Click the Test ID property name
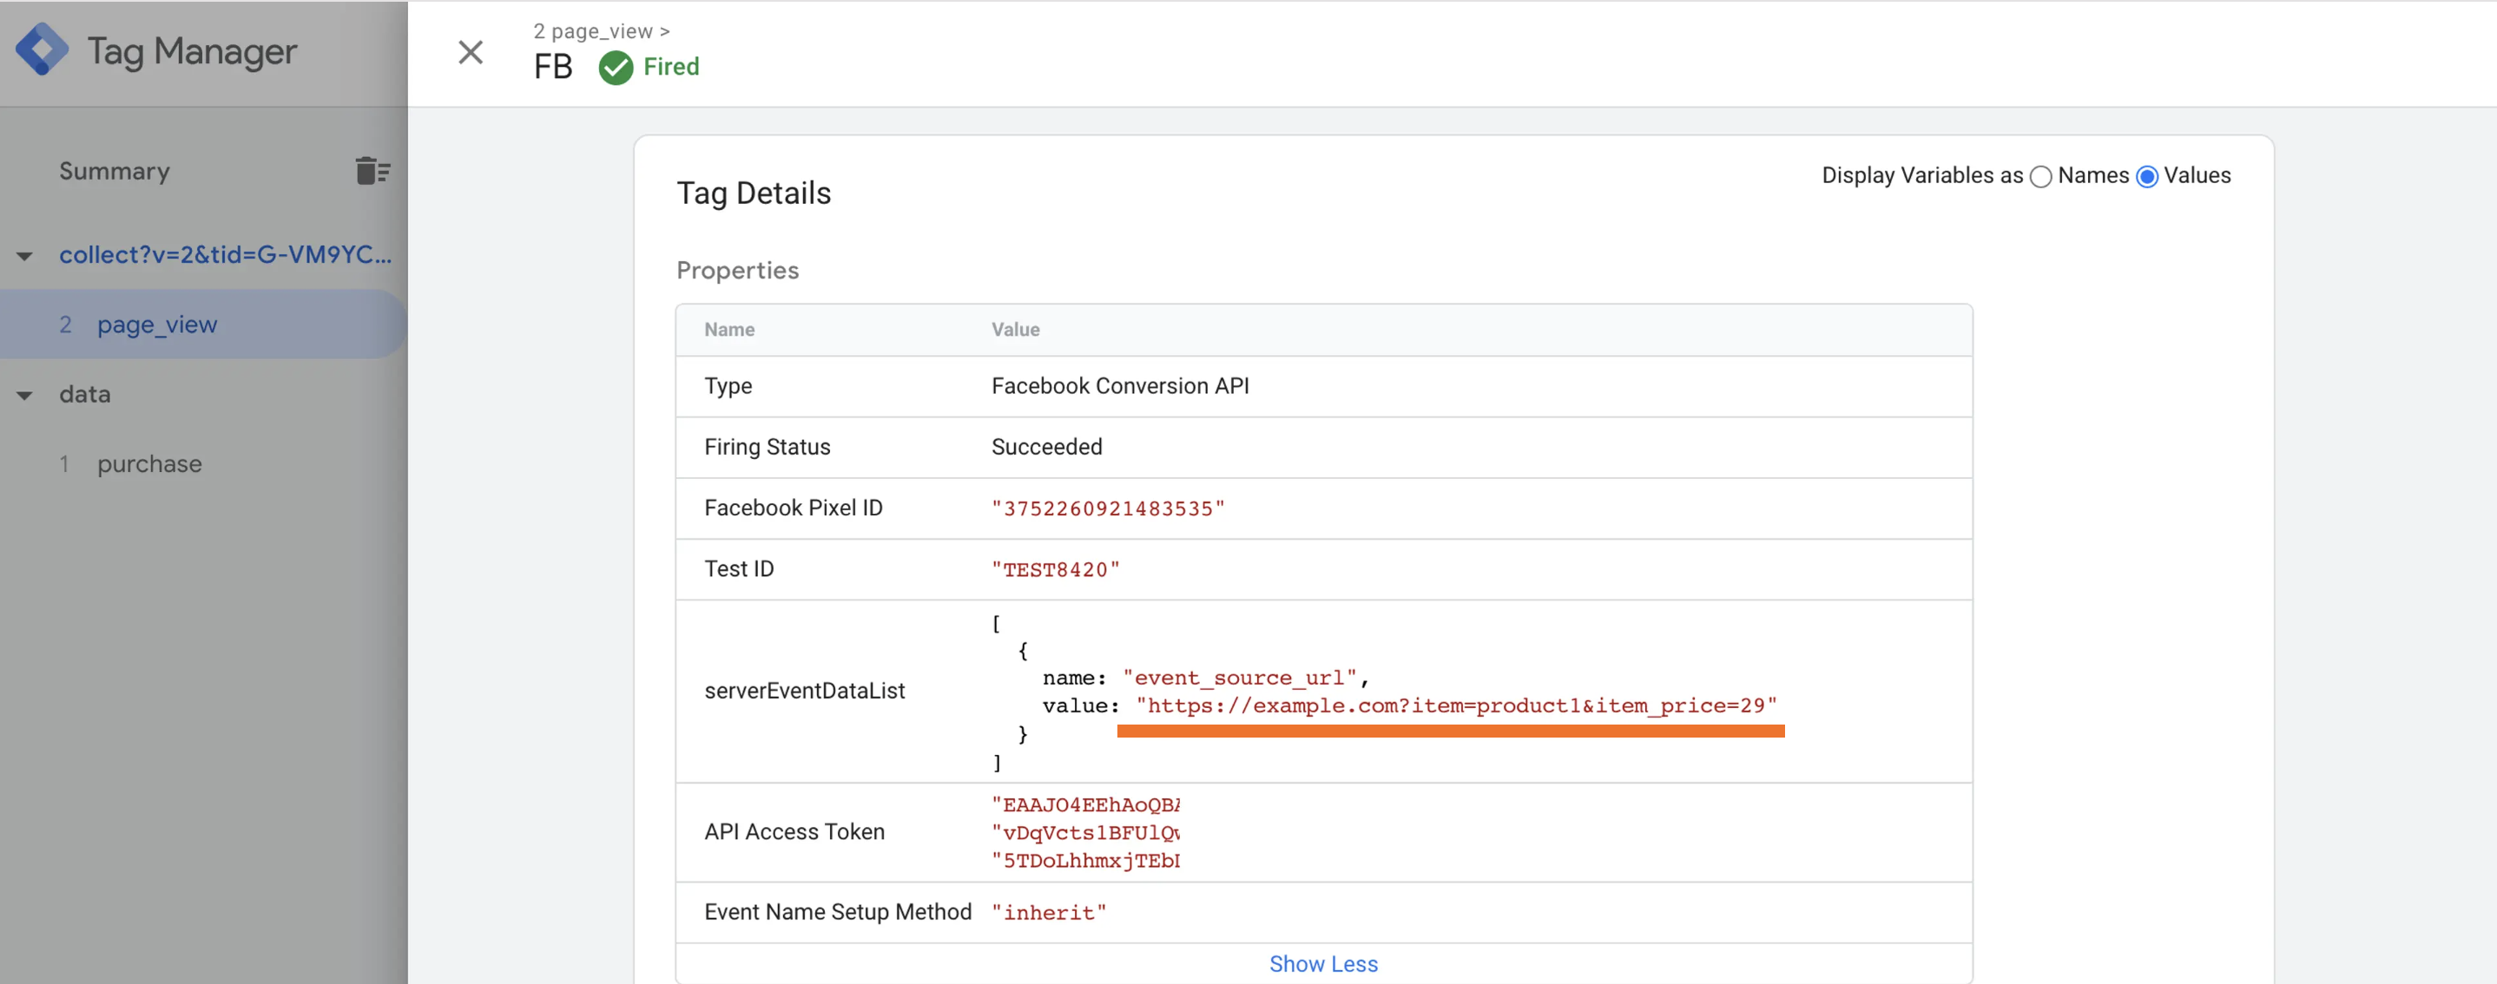Screen dimensions: 2497x984 pyautogui.click(x=739, y=569)
